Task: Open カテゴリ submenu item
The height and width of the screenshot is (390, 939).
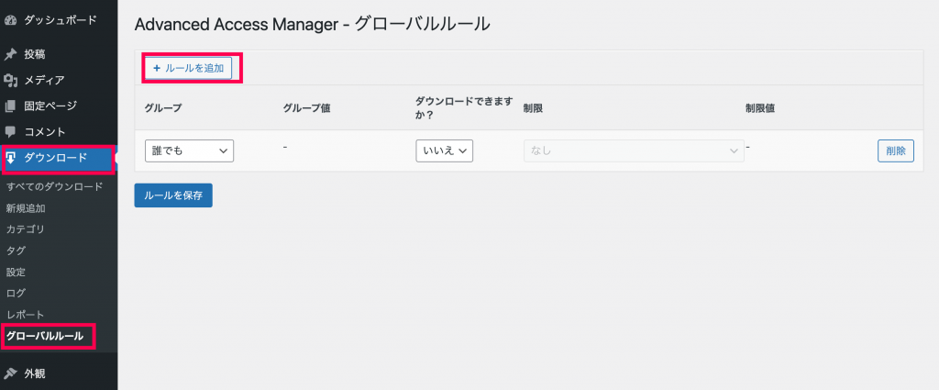Action: point(25,229)
